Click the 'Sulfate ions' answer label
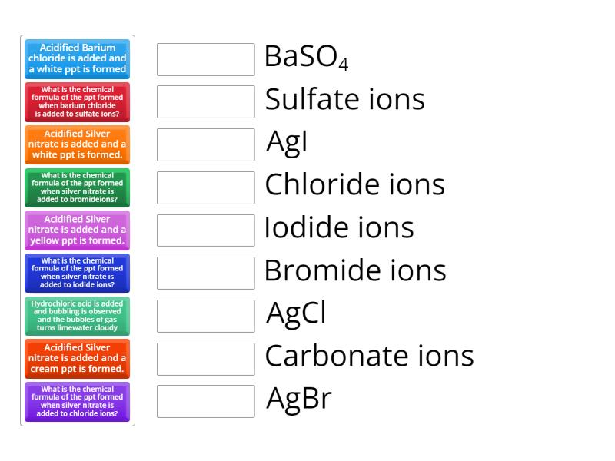615x461 pixels. pos(344,98)
